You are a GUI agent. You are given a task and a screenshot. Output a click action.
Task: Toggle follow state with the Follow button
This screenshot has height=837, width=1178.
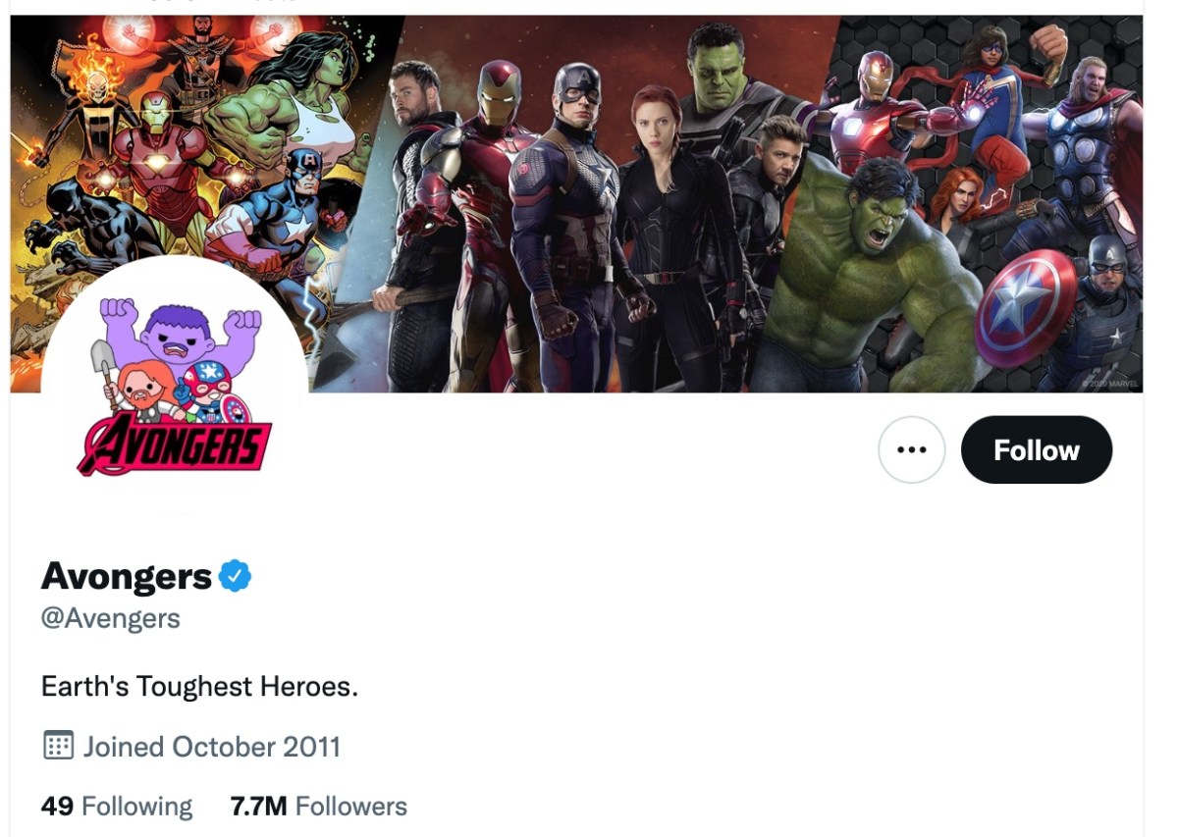click(1037, 449)
